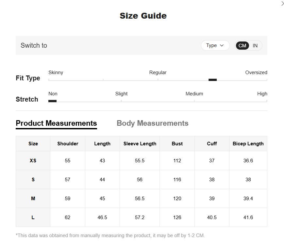284x242 pixels.
Task: Click the Size Guide heading
Action: click(x=143, y=16)
